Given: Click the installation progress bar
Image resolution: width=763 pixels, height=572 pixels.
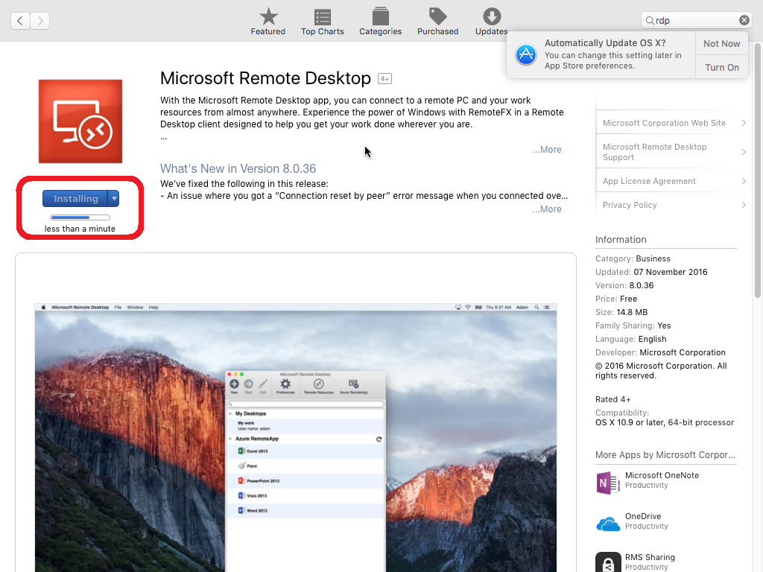Looking at the screenshot, I should tap(80, 217).
